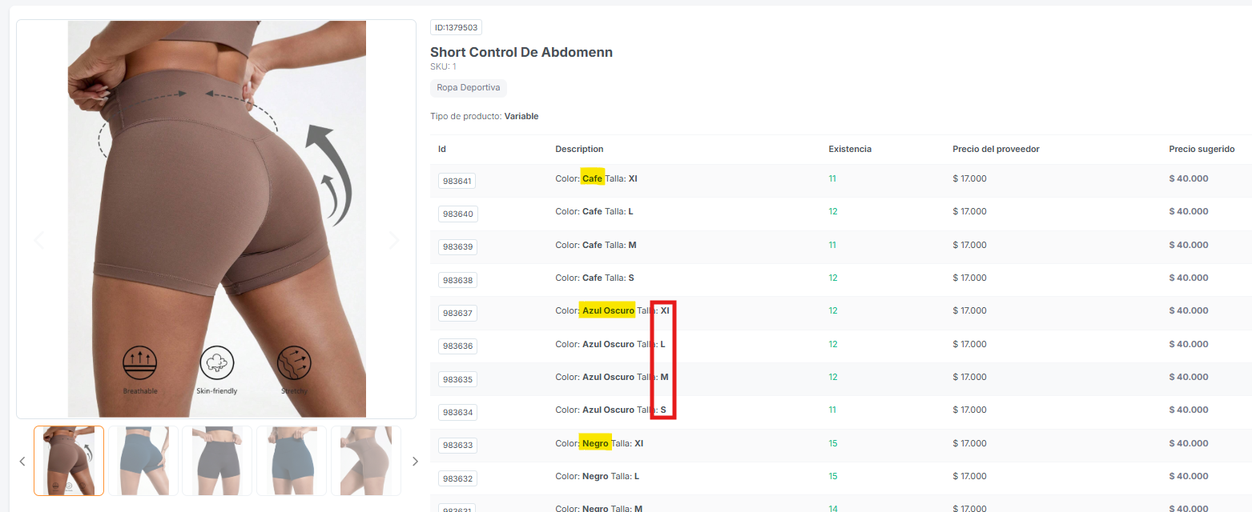Select fifth thumbnail with beige shorts side view
1252x512 pixels.
tap(366, 461)
